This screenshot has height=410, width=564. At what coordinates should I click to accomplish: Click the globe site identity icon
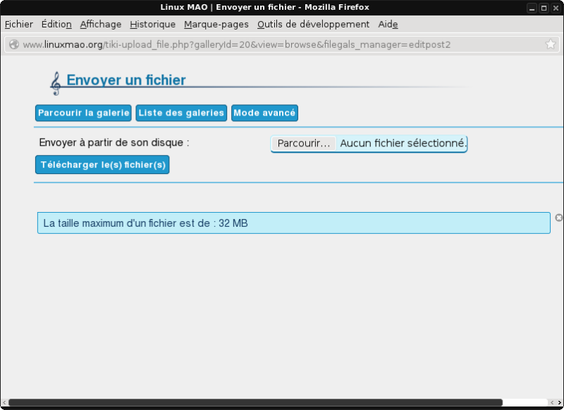(x=14, y=44)
